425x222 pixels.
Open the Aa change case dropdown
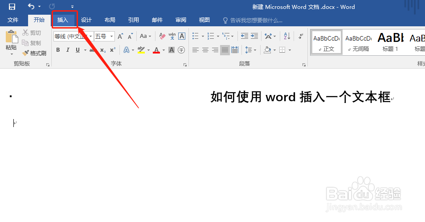[145, 36]
